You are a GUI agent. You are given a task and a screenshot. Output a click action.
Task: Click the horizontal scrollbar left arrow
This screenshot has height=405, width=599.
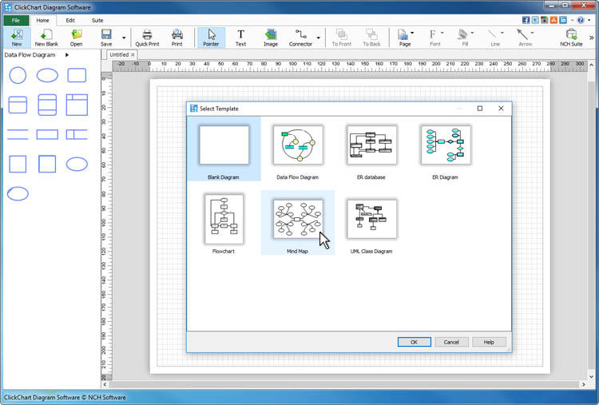coord(105,384)
